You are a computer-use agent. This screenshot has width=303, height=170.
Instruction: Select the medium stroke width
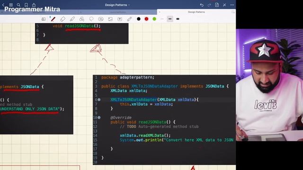[x=170, y=19]
